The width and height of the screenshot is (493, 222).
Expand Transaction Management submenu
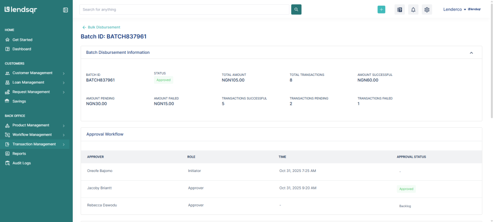coord(64,144)
